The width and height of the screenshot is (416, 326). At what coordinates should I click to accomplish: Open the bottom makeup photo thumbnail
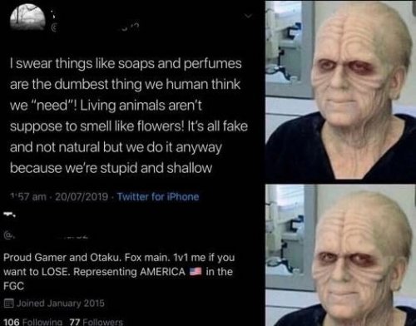(x=340, y=255)
